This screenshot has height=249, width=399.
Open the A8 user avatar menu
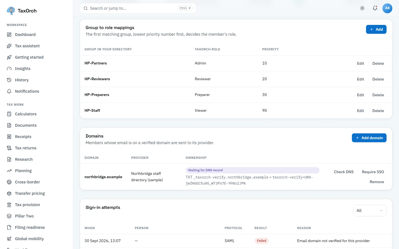387,8
